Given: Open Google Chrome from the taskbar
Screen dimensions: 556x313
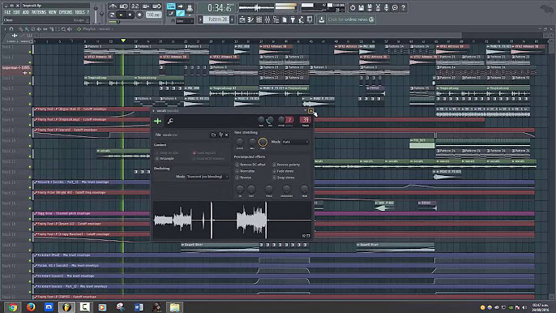Looking at the screenshot, I should [x=13, y=307].
